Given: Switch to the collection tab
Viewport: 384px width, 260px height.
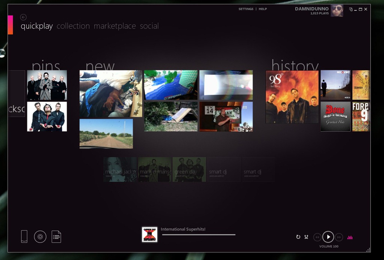Looking at the screenshot, I should pos(73,26).
